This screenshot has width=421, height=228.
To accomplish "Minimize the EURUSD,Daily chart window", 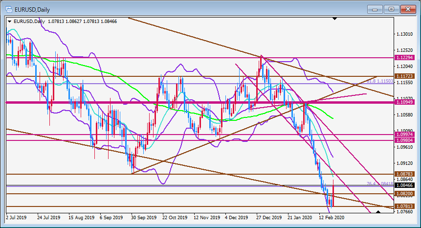I will 375,9.
